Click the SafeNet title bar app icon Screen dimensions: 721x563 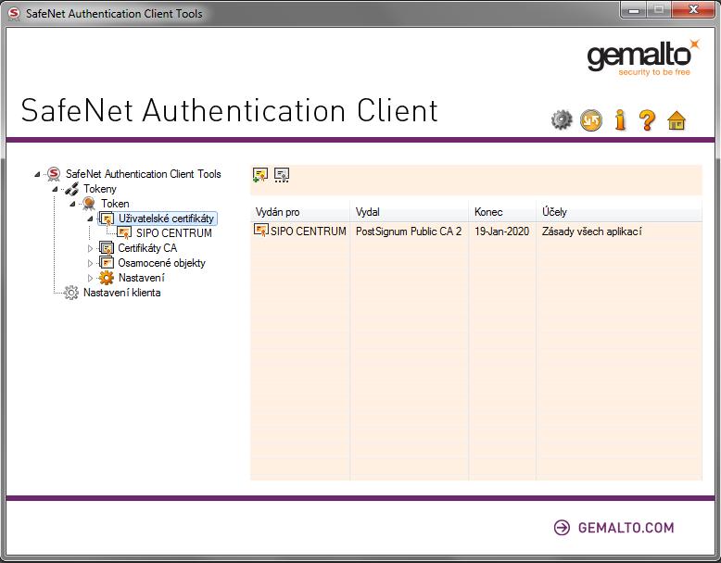tap(14, 13)
